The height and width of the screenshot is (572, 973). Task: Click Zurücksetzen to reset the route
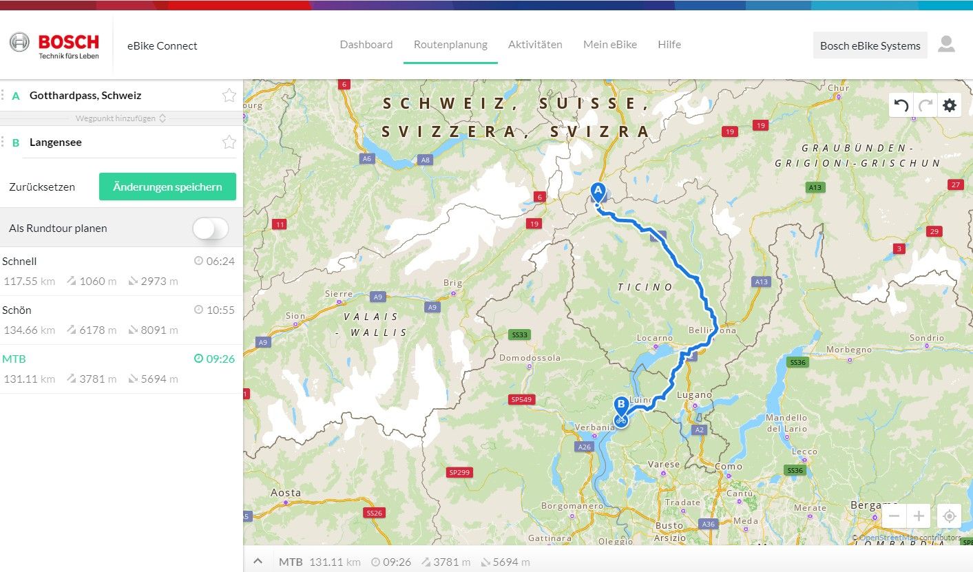42,187
